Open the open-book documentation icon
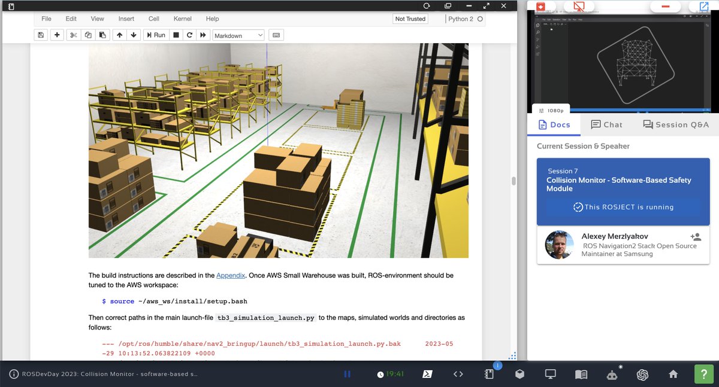The image size is (719, 387). point(581,374)
